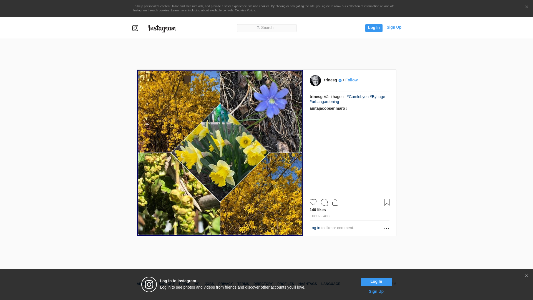Click trinesg profile avatar picture
Image resolution: width=533 pixels, height=300 pixels.
tap(315, 81)
